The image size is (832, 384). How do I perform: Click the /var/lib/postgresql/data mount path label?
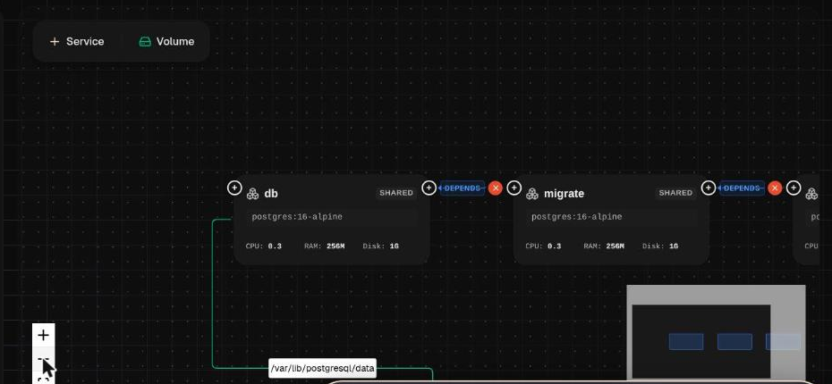click(x=323, y=368)
